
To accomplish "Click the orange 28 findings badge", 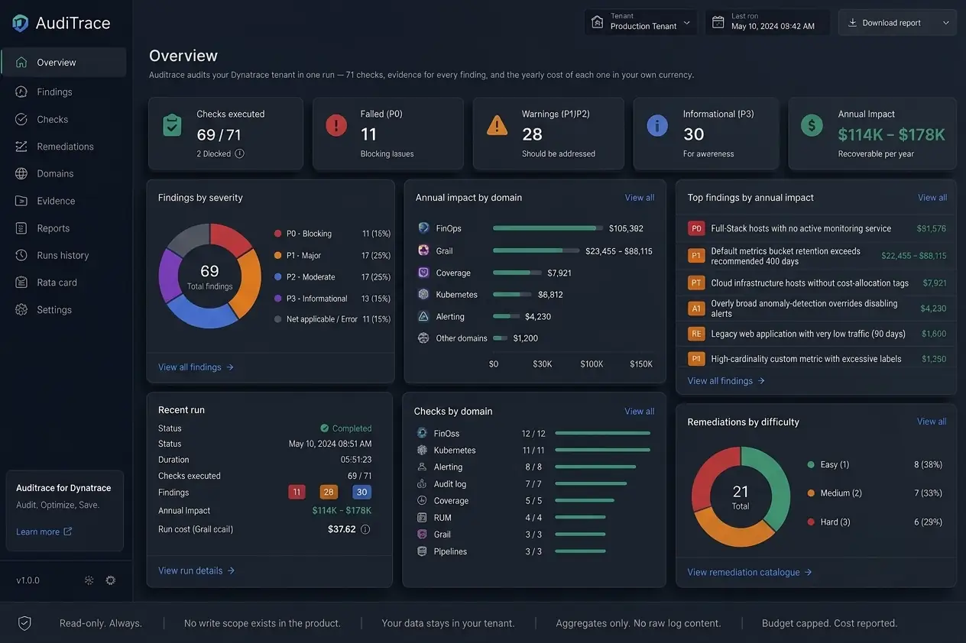I will coord(329,493).
